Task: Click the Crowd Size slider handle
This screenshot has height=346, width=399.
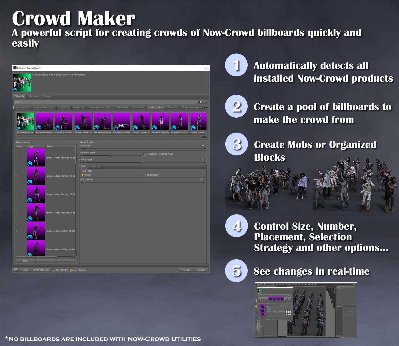Action: [85, 149]
